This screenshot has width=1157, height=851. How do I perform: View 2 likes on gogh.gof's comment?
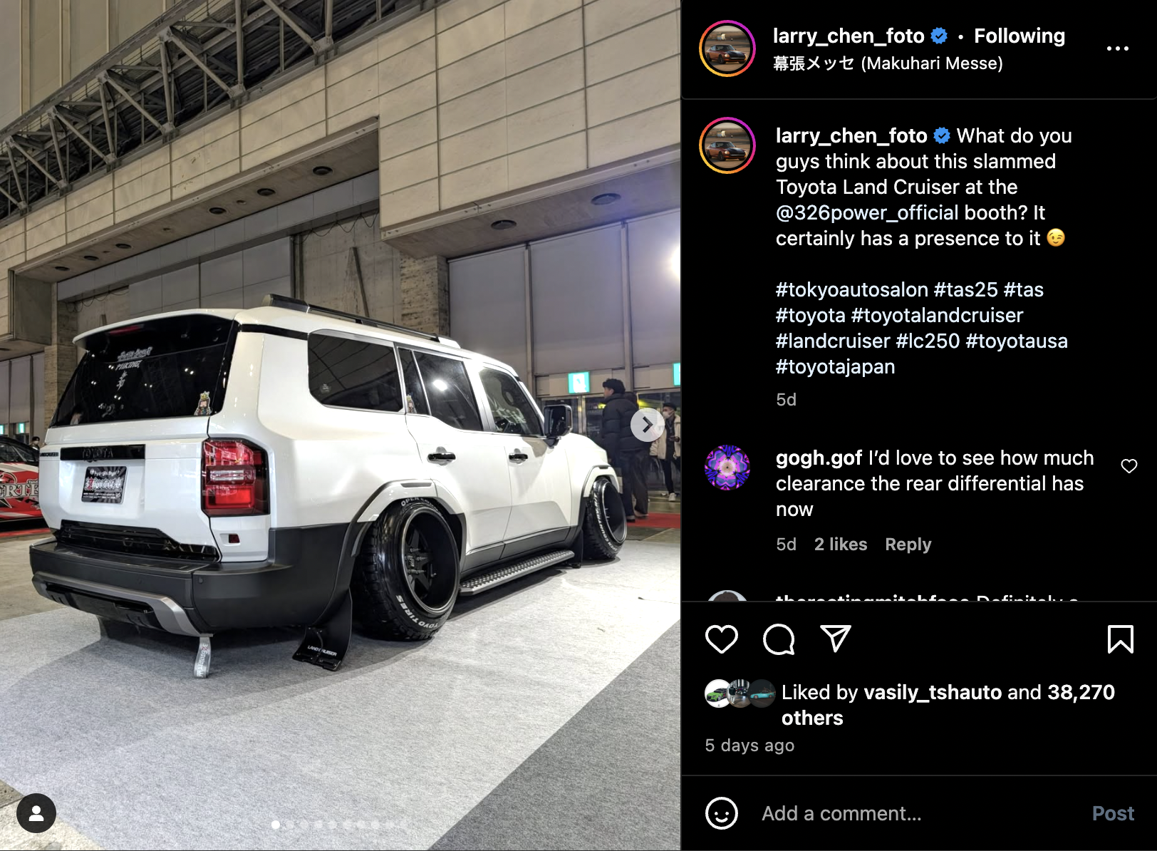(x=841, y=545)
